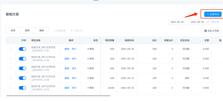The width and height of the screenshot is (223, 101).
Task: Click the 创建项目 button
Action: click(213, 14)
